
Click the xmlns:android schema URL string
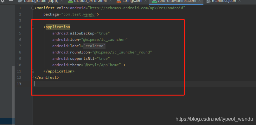(x=137, y=8)
